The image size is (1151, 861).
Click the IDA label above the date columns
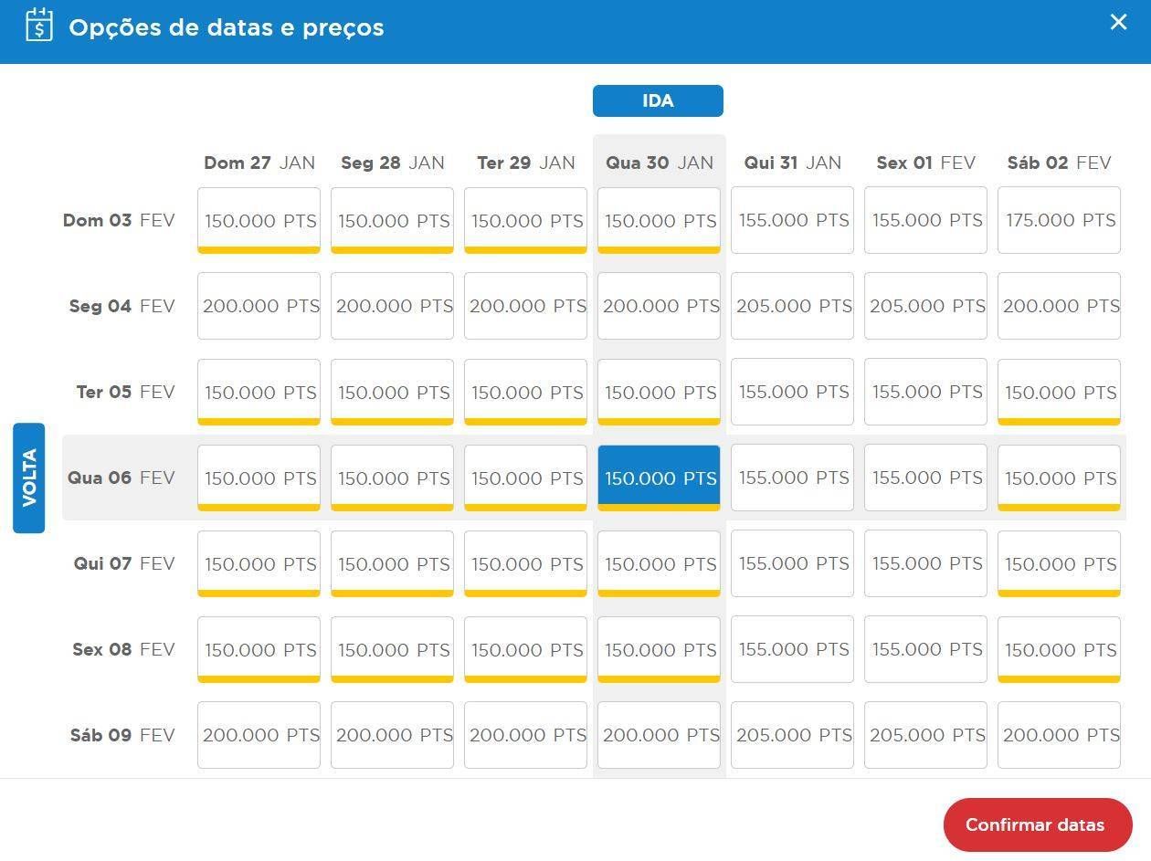(658, 101)
